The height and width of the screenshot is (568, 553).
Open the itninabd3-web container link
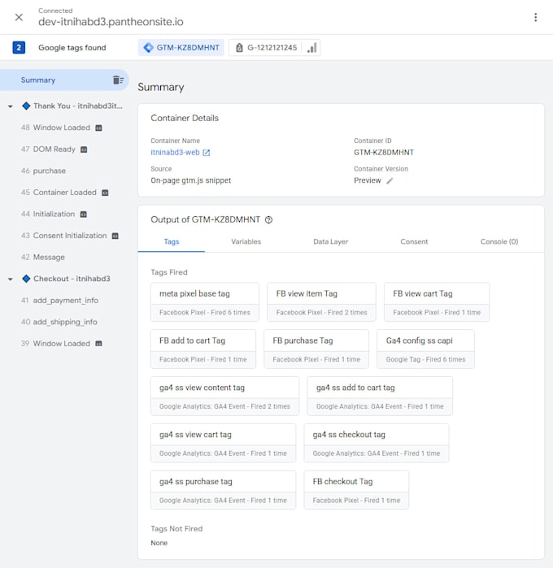(x=175, y=153)
